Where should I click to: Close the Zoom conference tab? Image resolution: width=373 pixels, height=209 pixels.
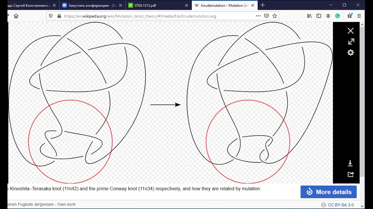pos(120,5)
